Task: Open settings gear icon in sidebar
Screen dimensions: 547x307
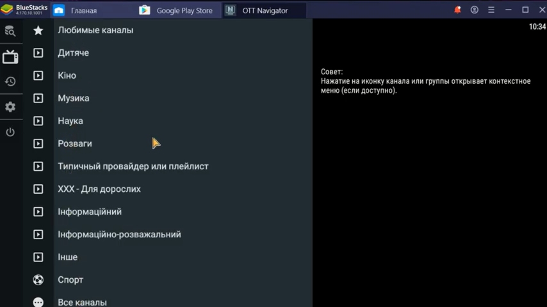Action: click(x=10, y=107)
